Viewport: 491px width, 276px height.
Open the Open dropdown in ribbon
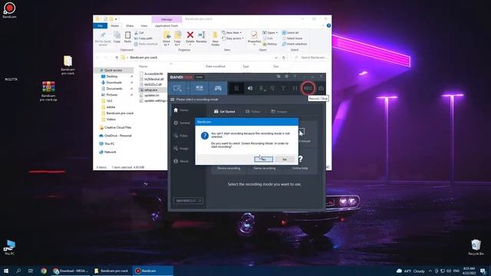click(270, 32)
